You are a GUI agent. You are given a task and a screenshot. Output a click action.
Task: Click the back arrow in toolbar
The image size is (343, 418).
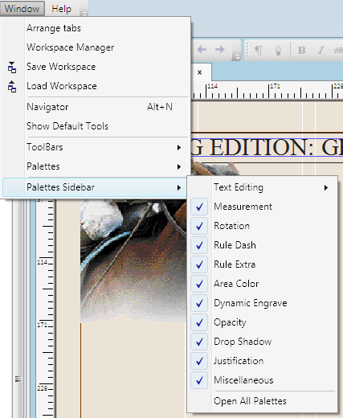tap(202, 50)
